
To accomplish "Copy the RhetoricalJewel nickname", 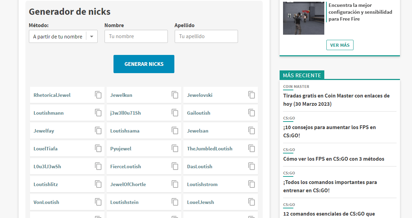I will [x=98, y=95].
